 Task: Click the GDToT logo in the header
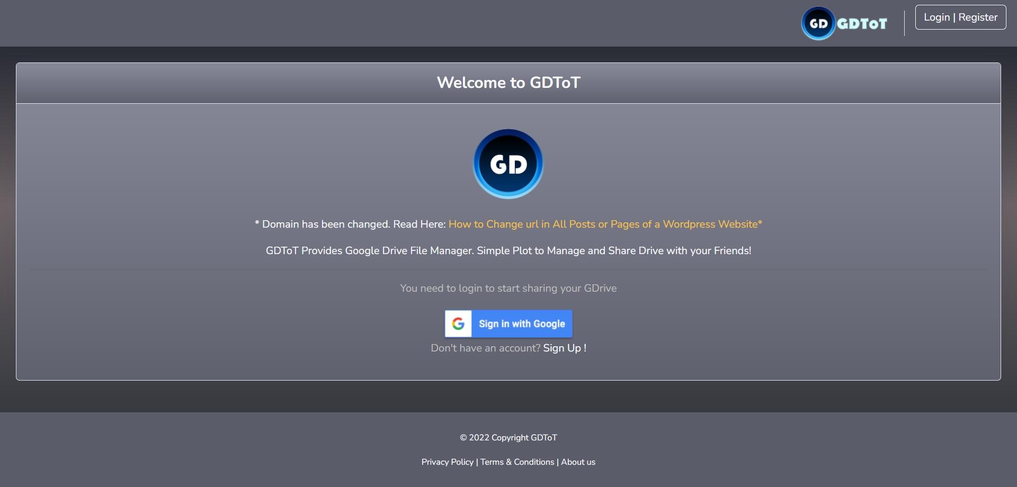tap(844, 23)
